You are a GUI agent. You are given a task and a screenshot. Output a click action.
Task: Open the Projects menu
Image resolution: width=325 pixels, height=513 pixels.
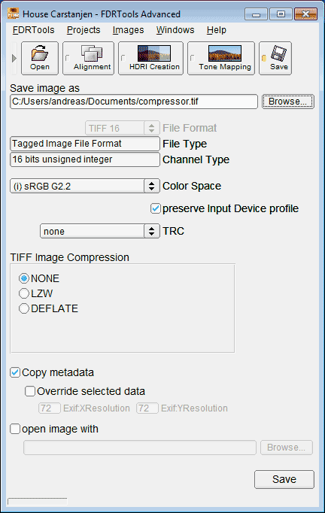point(84,30)
